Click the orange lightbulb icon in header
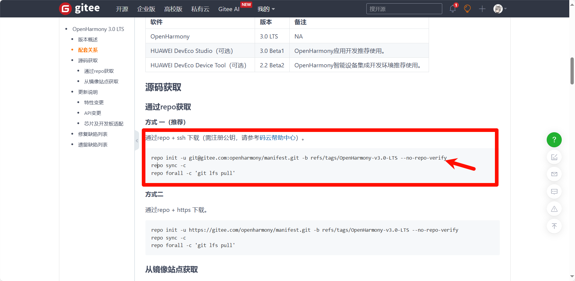575x281 pixels. point(467,9)
